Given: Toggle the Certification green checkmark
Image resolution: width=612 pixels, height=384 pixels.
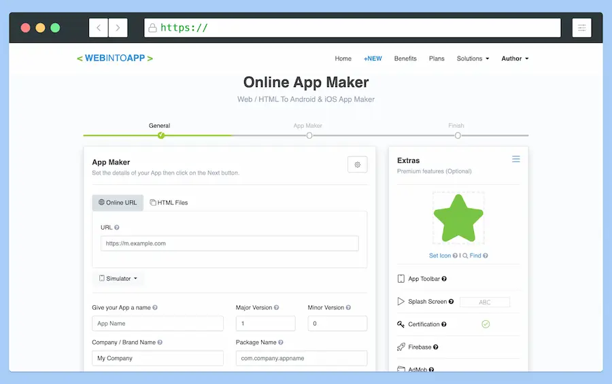Looking at the screenshot, I should click(x=486, y=324).
